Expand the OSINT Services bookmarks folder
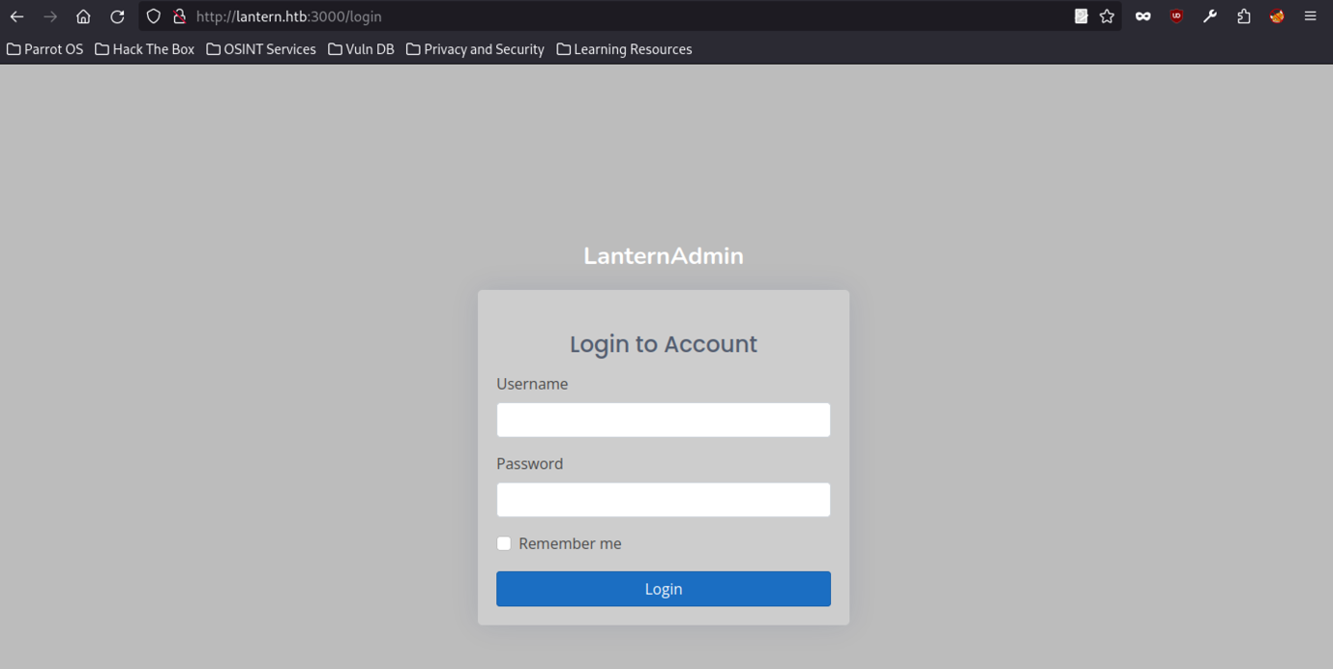This screenshot has width=1333, height=669. click(261, 49)
